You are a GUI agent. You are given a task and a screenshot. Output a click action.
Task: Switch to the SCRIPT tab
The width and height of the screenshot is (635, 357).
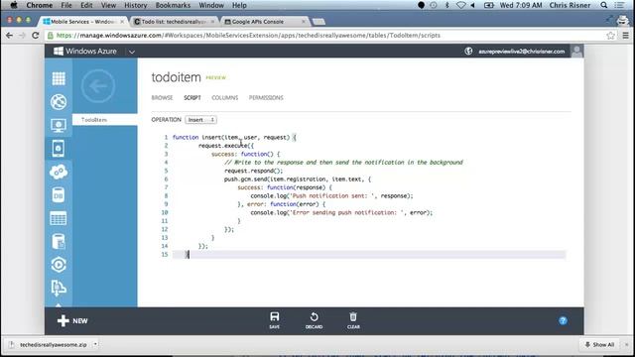coord(192,98)
